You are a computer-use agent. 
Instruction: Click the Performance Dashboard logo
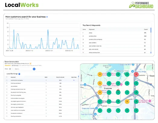tap(141, 5)
